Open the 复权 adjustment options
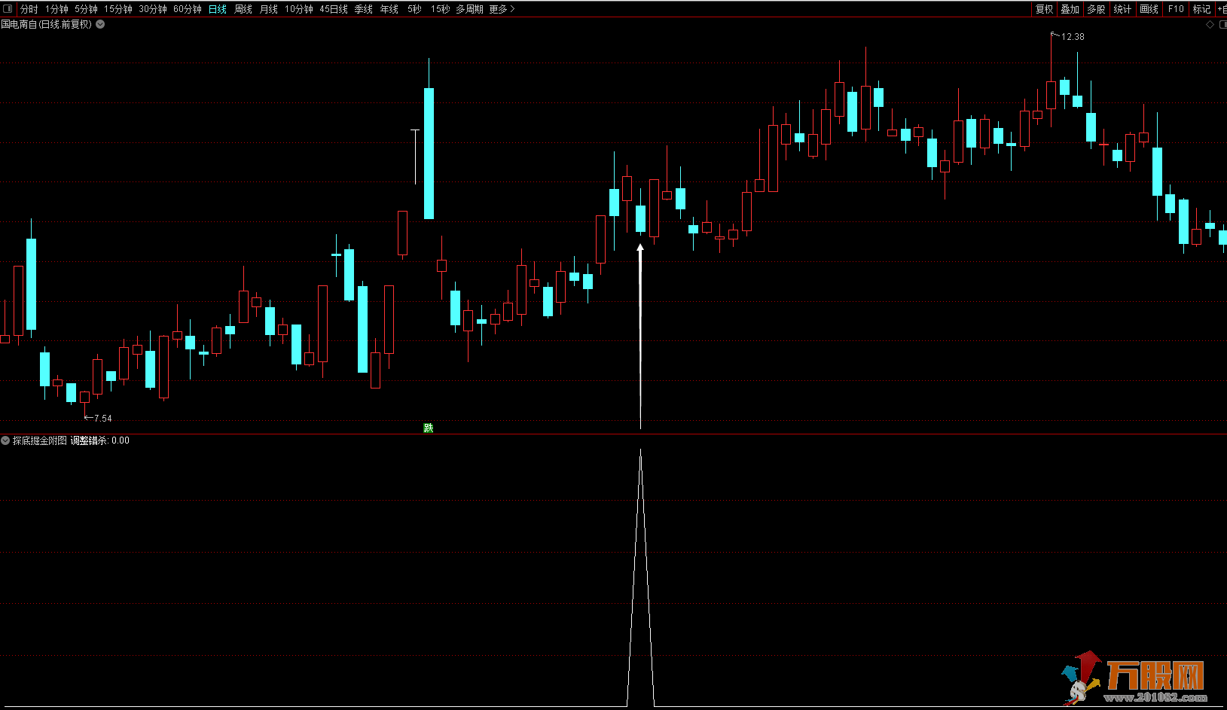Image resolution: width=1227 pixels, height=710 pixels. (x=1045, y=9)
